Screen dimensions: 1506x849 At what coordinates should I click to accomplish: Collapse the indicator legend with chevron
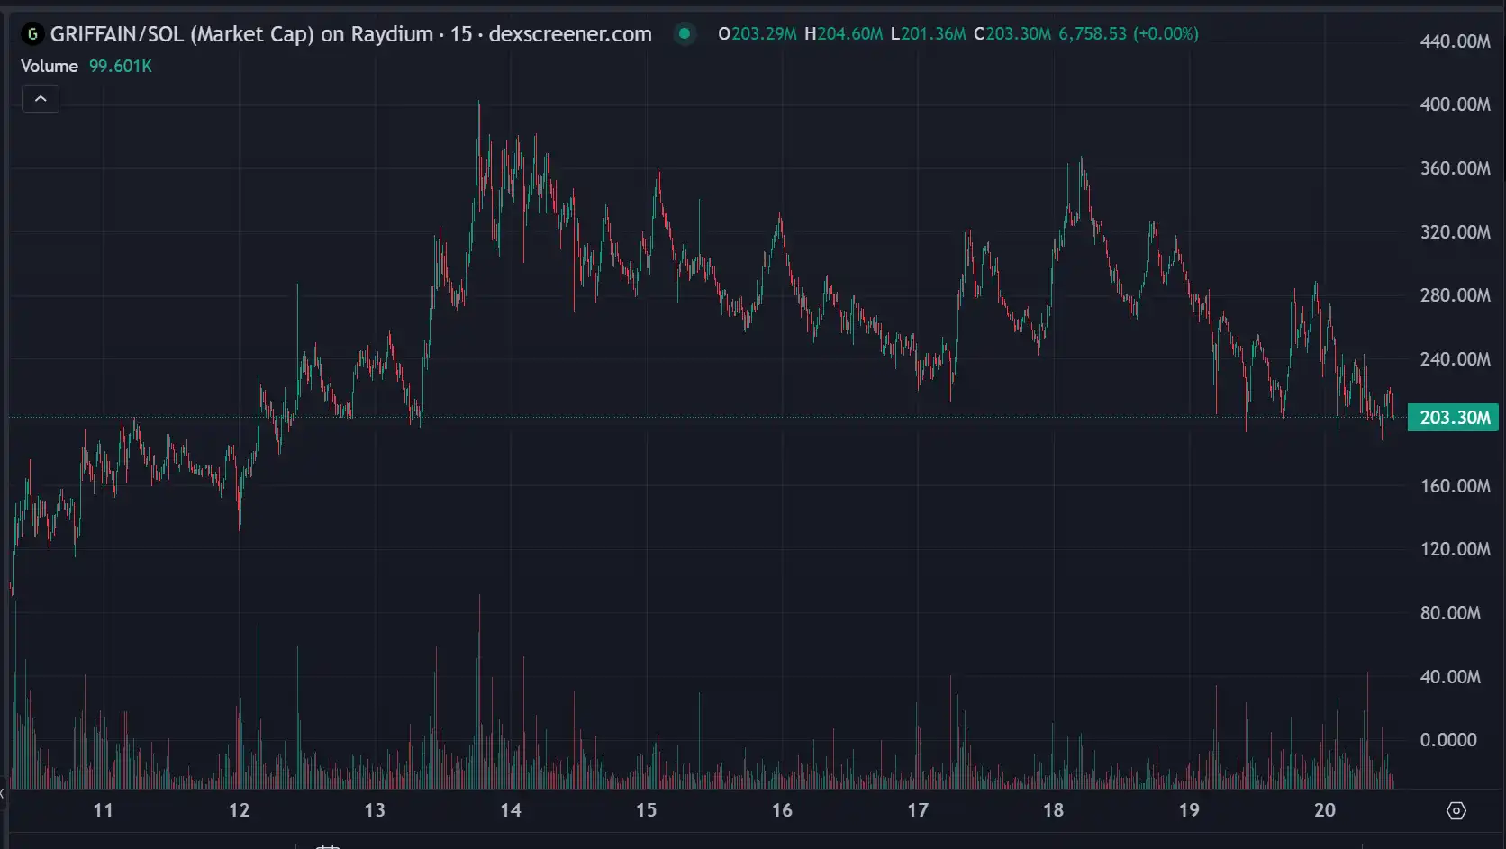point(41,99)
